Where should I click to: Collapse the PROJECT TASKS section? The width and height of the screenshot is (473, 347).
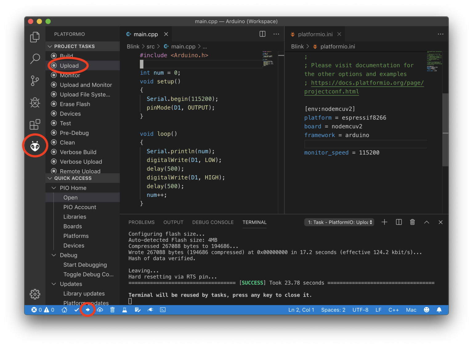50,46
